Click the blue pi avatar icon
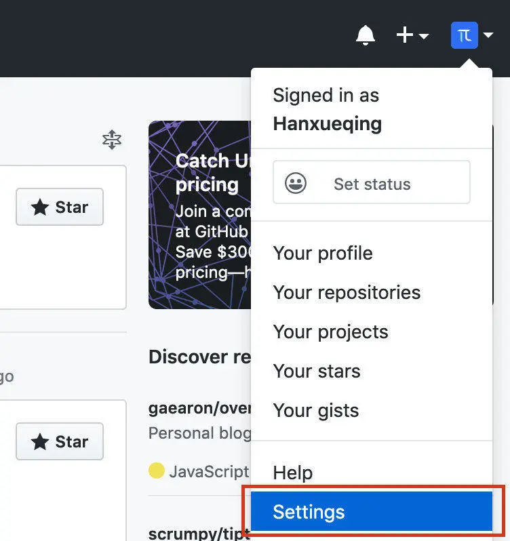The width and height of the screenshot is (510, 541). point(465,35)
